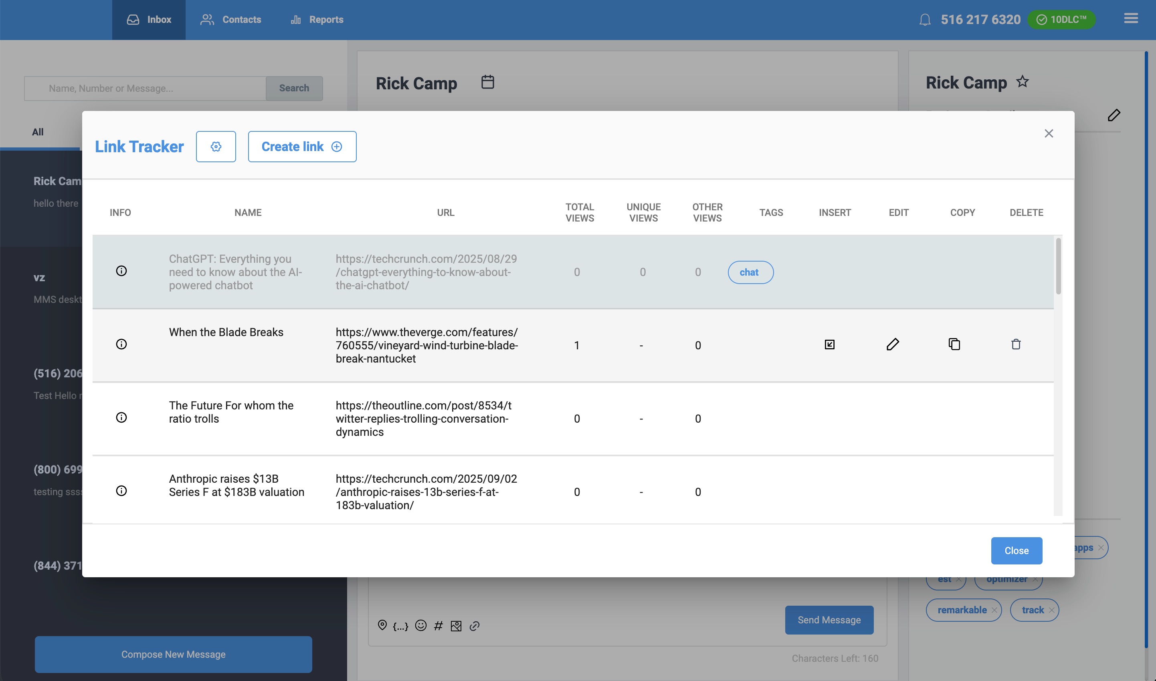Click the blue Close button
Image resolution: width=1156 pixels, height=681 pixels.
[x=1017, y=550]
